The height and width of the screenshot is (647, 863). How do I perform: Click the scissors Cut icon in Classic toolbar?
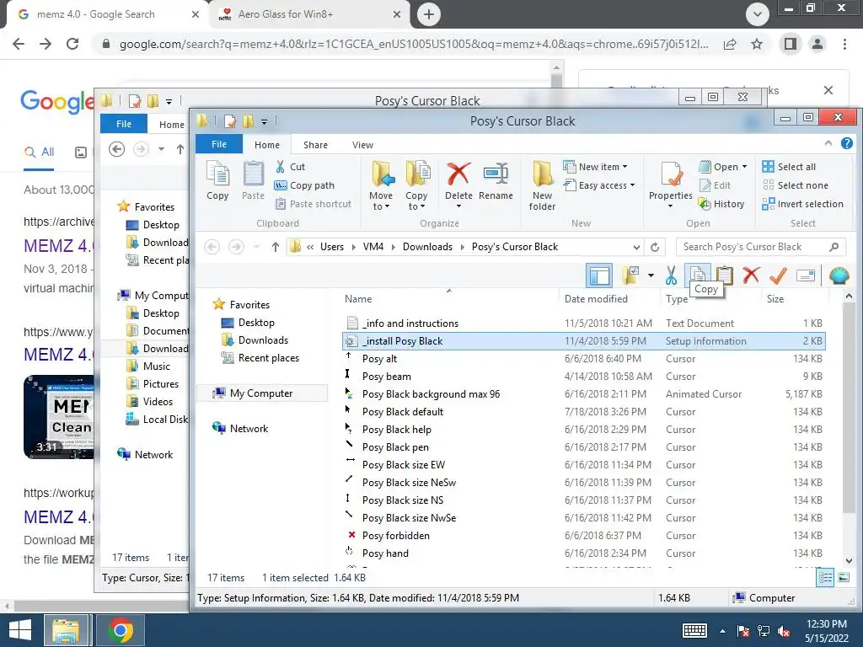pos(671,275)
